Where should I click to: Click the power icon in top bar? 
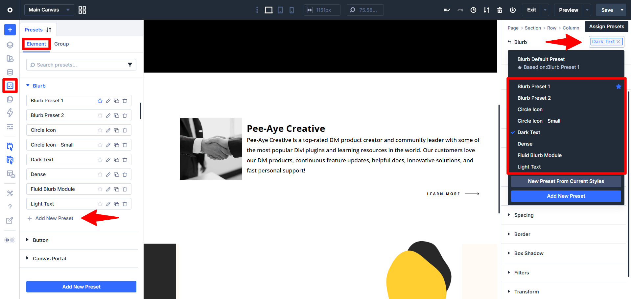[513, 10]
